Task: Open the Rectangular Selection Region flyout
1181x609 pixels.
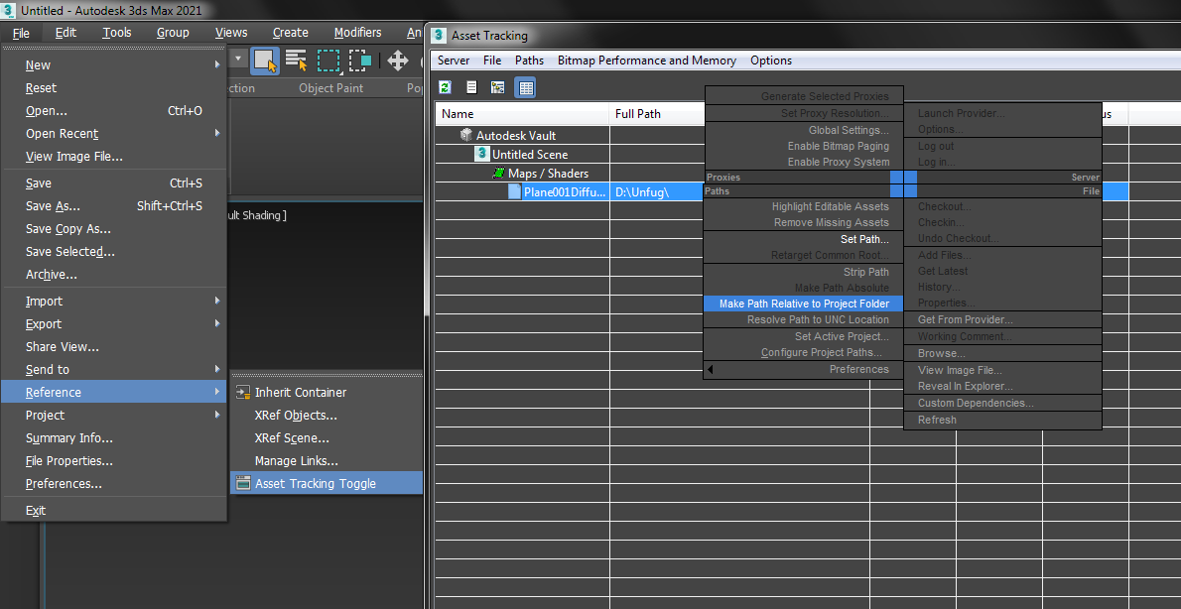Action: 328,61
